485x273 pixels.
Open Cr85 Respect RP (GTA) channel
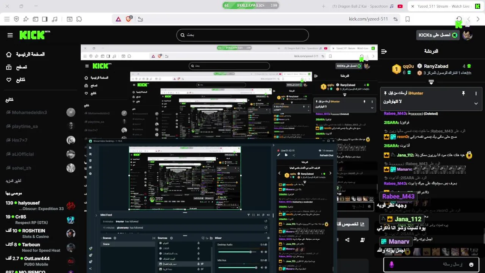pos(40,220)
